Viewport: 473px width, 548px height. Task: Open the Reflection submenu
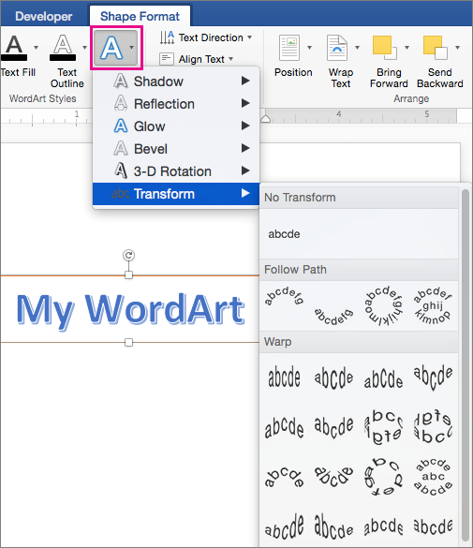point(176,104)
